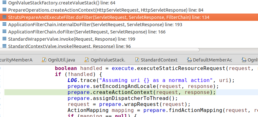Click stack frame icon beside OgnlValueStackFactory
Image resolution: width=258 pixels, height=117 pixels.
click(x=5, y=3)
